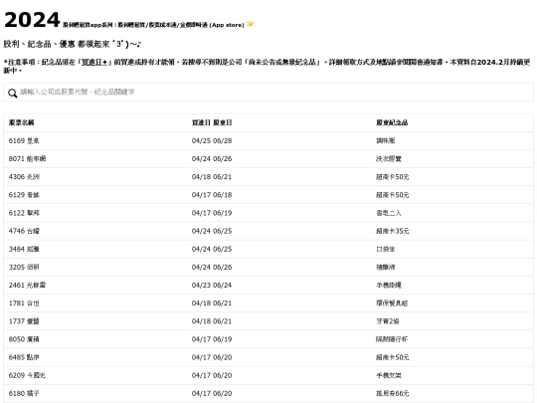Select stock name cell 6180
537x403 pixels.
(24, 393)
